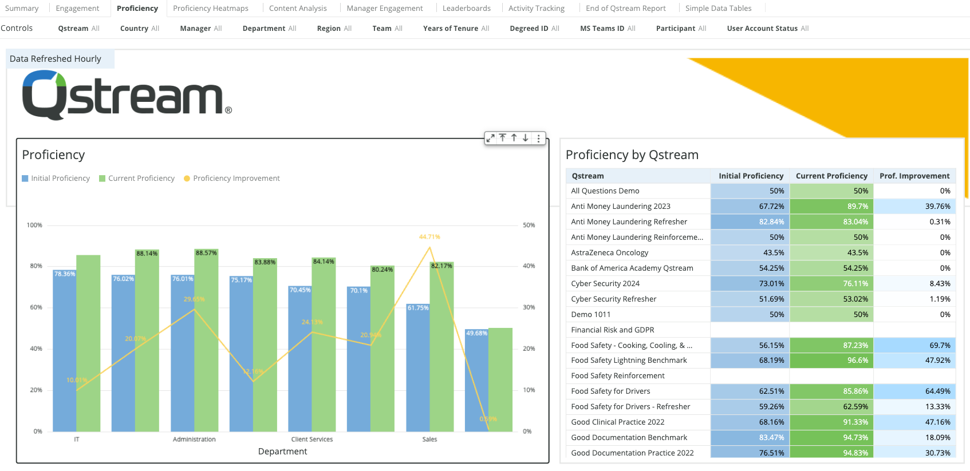Sort by Prof. Improvement column header

pos(914,176)
